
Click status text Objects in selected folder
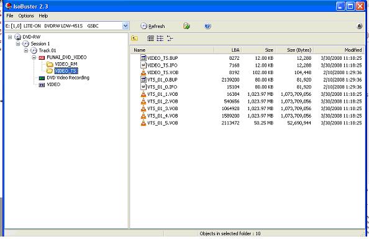coord(230,233)
